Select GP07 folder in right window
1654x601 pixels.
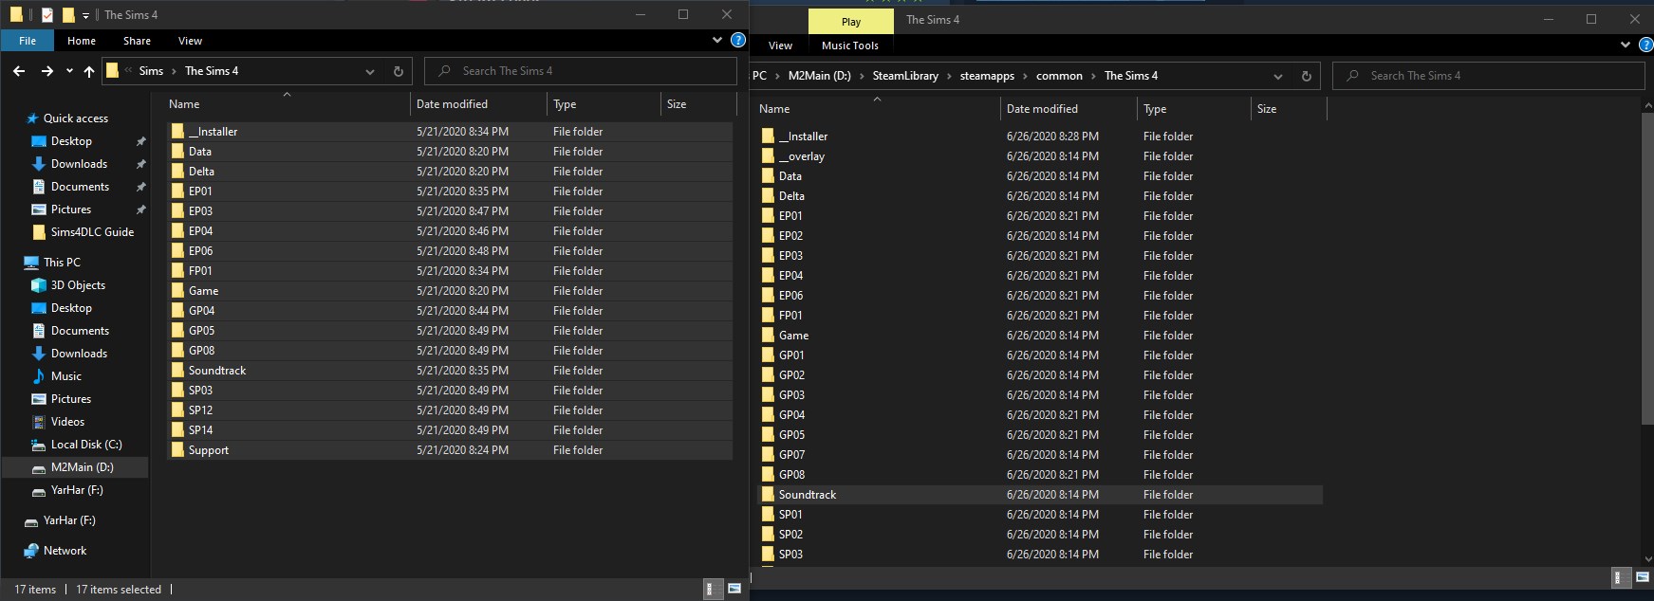(x=1040, y=455)
